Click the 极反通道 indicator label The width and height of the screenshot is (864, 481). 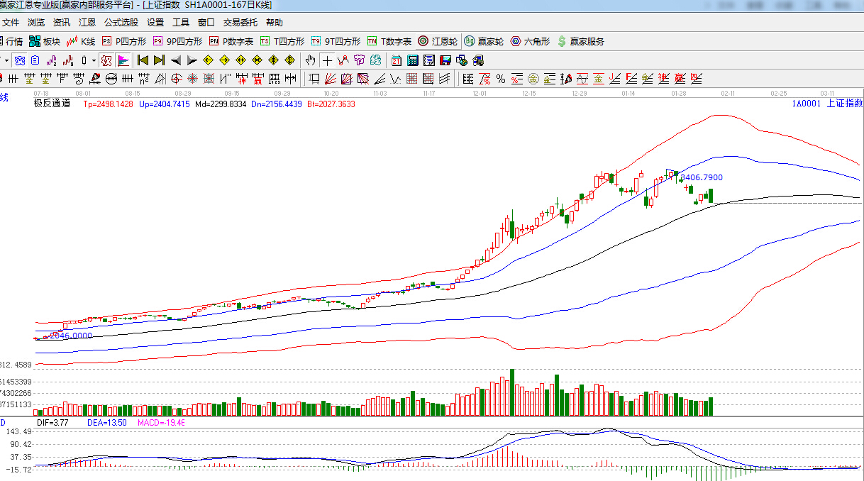pyautogui.click(x=52, y=104)
